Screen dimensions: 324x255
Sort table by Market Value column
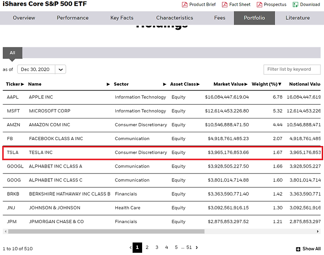pos(230,84)
